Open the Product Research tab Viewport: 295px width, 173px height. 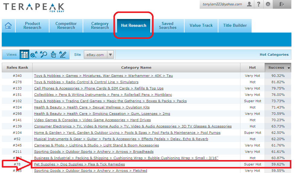(x=32, y=26)
